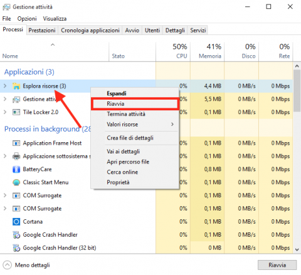Expand the Gestione attività process row
This screenshot has height=275, width=301.
[5, 99]
